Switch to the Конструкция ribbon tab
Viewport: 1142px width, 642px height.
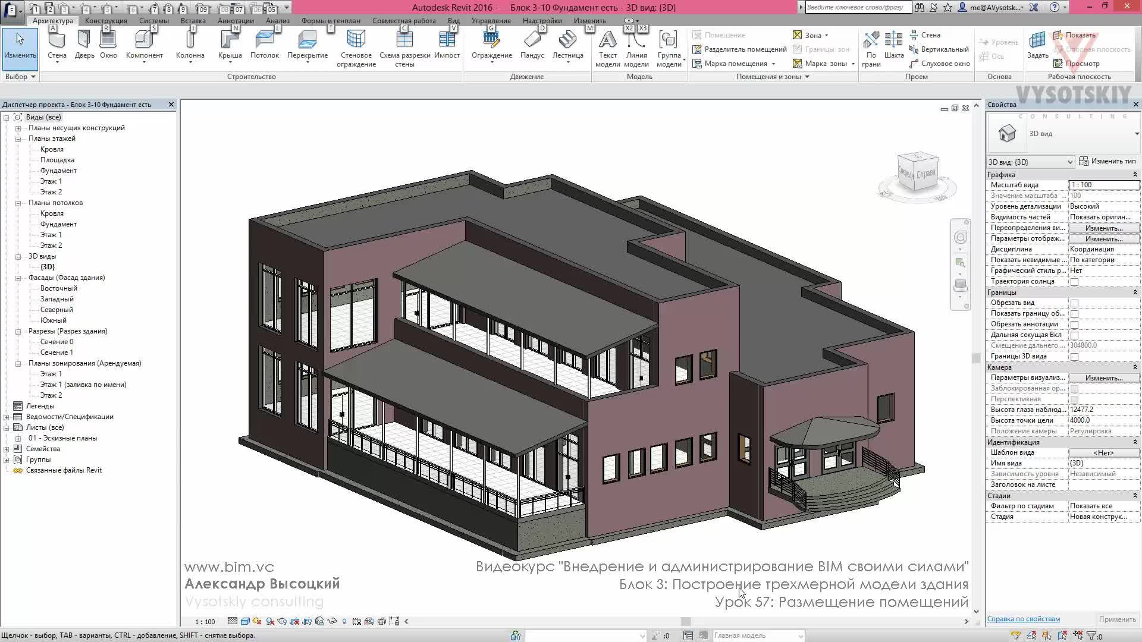[x=106, y=21]
